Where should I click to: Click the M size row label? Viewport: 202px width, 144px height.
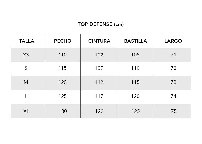tap(26, 82)
